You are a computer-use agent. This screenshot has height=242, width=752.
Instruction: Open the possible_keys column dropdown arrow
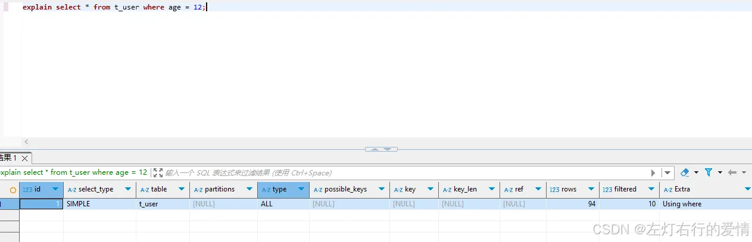pyautogui.click(x=382, y=189)
